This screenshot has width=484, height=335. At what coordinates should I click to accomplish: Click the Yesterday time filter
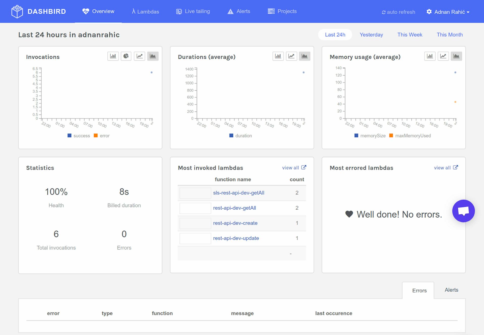click(371, 35)
